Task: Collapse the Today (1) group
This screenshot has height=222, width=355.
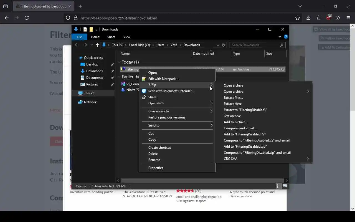Action: coord(119,62)
